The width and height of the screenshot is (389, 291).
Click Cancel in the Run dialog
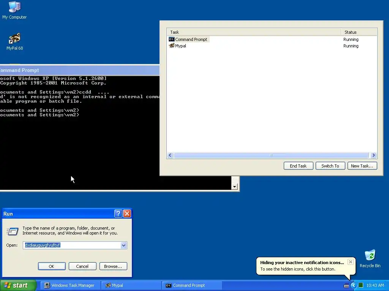(x=82, y=266)
